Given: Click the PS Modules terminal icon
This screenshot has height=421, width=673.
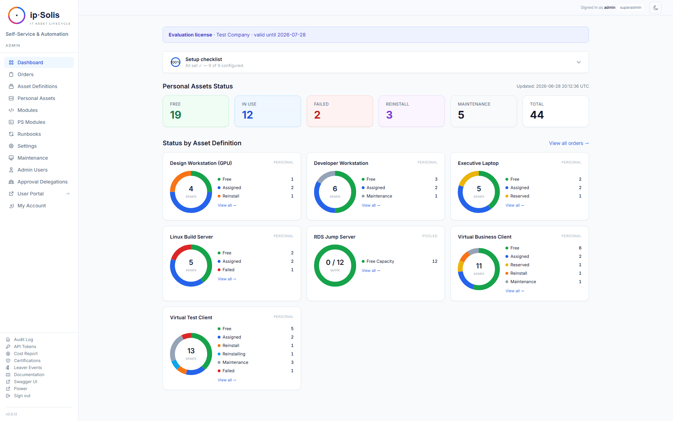Looking at the screenshot, I should tap(11, 122).
